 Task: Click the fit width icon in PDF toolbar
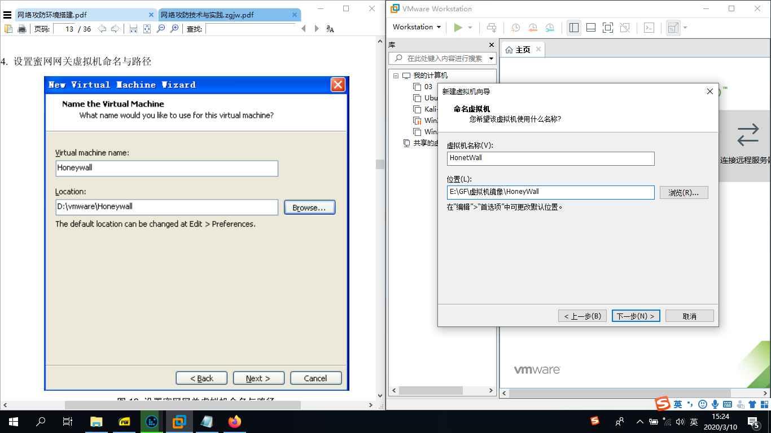click(133, 29)
